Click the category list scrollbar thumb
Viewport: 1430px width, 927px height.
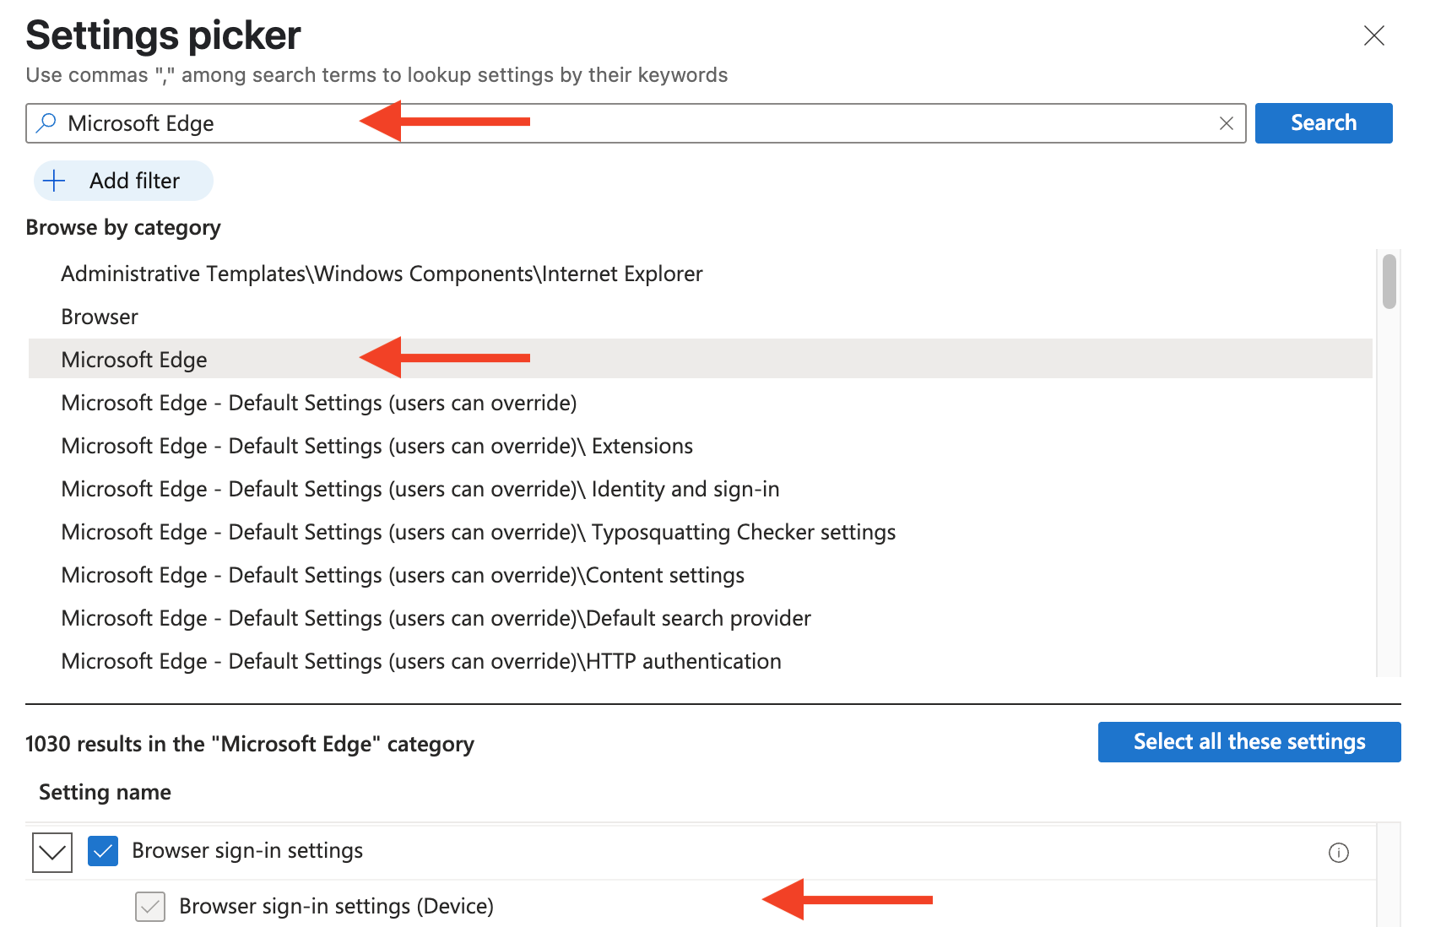tap(1389, 282)
